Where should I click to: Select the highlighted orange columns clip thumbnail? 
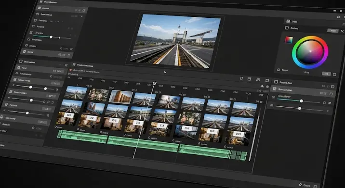[121, 97]
